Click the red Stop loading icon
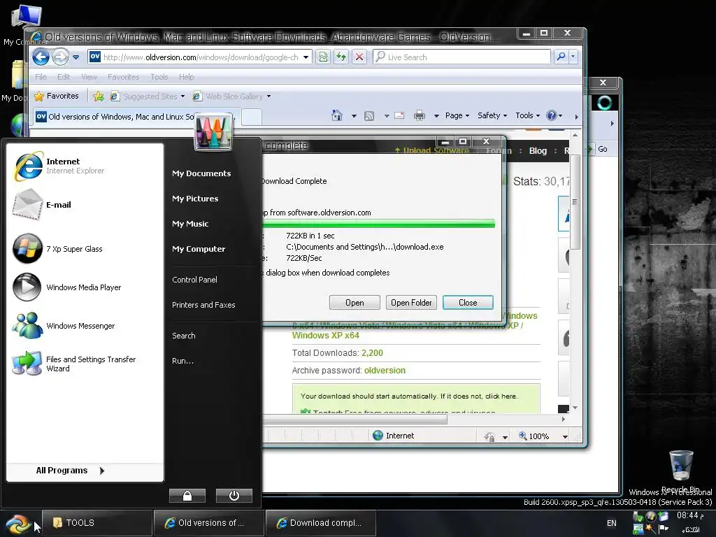The height and width of the screenshot is (537, 716). (x=359, y=57)
